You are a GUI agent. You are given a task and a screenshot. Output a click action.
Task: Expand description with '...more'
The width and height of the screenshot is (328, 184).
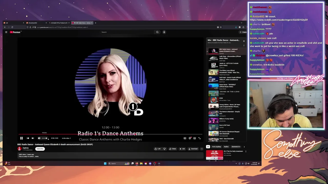pyautogui.click(x=37, y=156)
